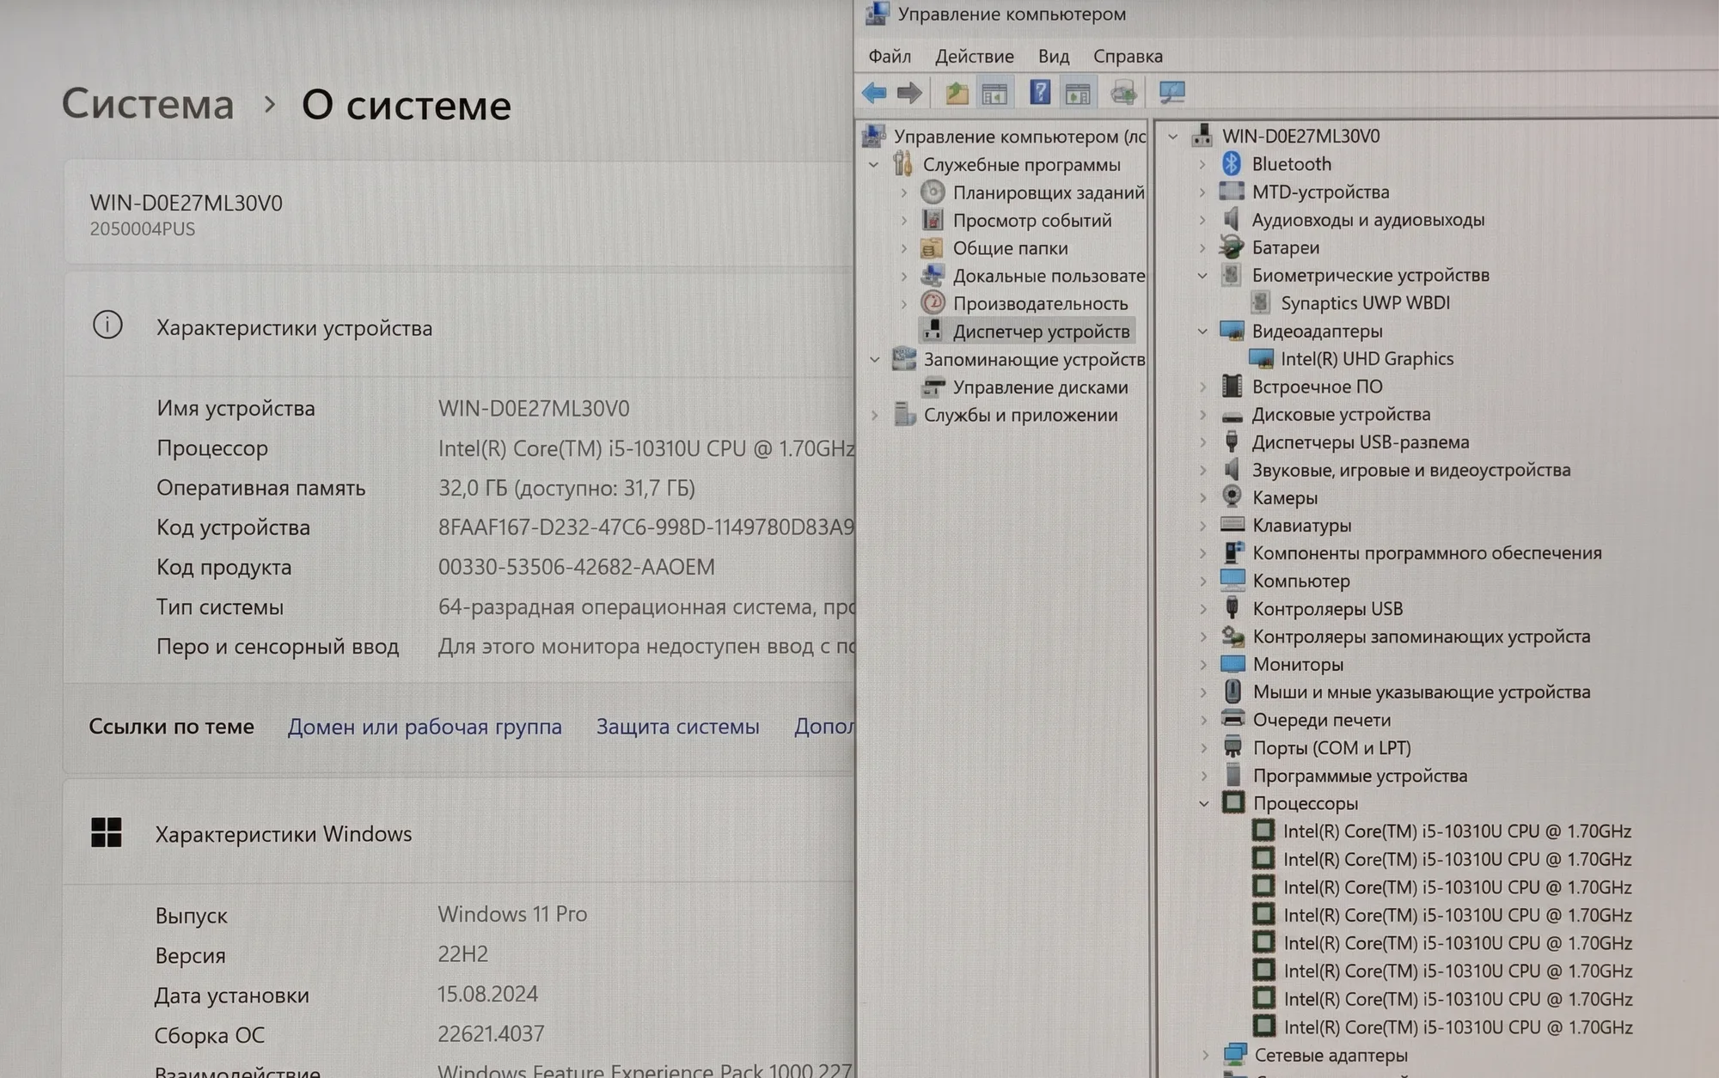Collapse the Биометрические устройства node
Image resolution: width=1719 pixels, height=1078 pixels.
pyautogui.click(x=1202, y=275)
